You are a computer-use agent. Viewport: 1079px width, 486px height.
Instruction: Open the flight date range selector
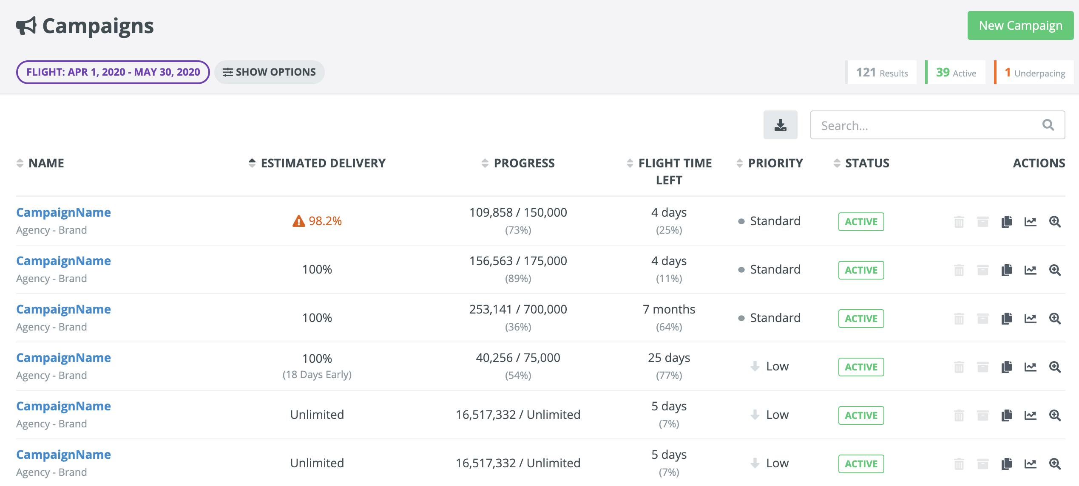click(x=113, y=72)
